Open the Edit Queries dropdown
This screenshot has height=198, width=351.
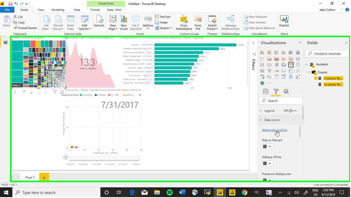click(84, 22)
